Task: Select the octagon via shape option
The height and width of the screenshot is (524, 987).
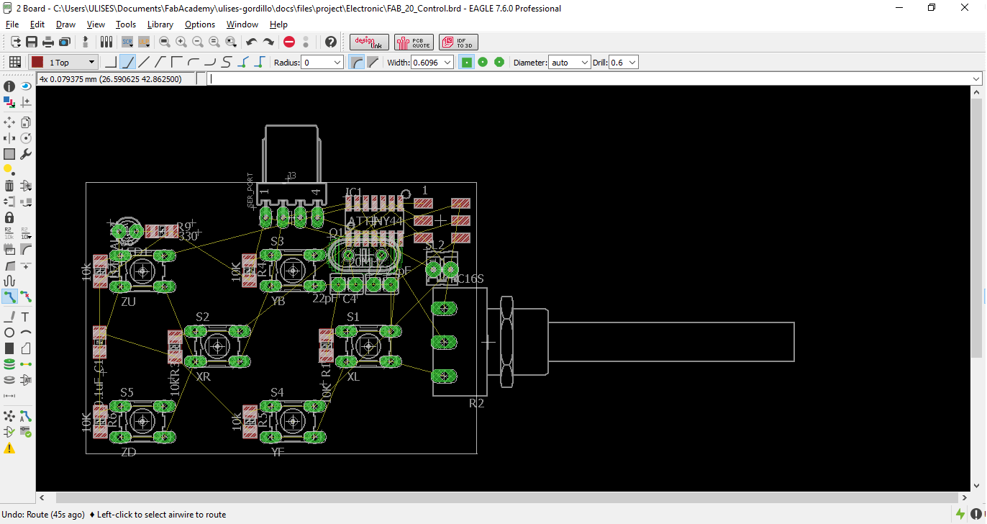Action: pos(499,63)
